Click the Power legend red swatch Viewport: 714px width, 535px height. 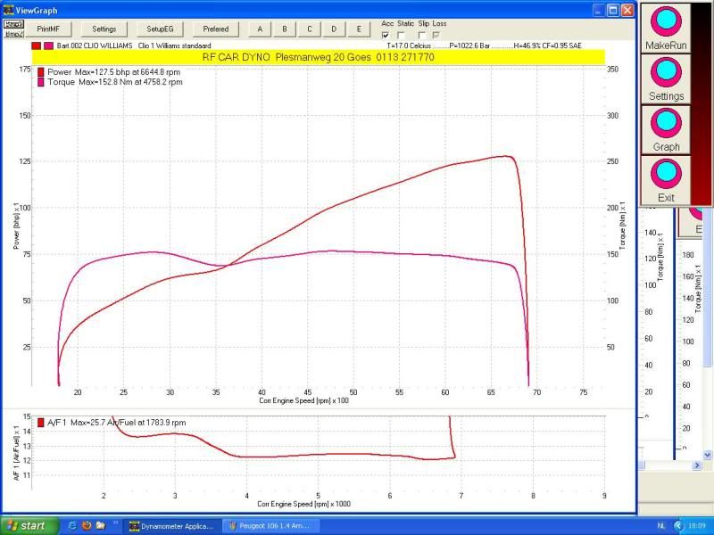(x=40, y=72)
